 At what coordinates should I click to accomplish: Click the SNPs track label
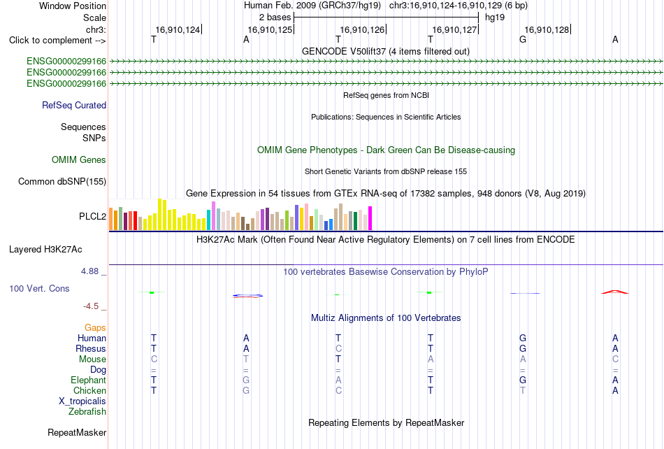94,138
